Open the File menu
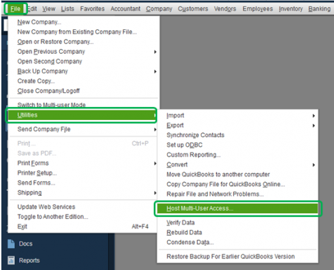 click(16, 9)
